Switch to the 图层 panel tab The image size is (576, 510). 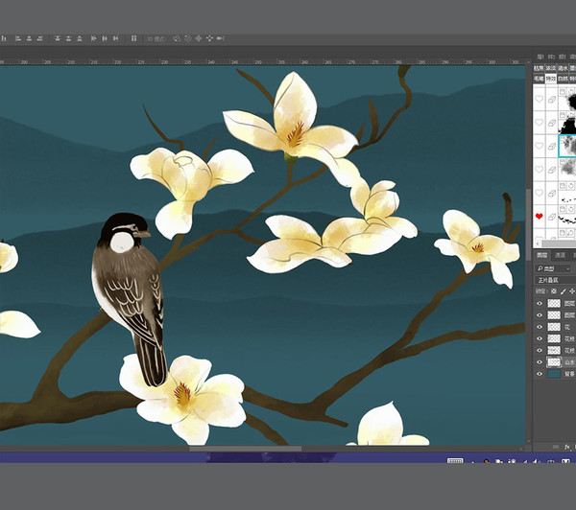(x=541, y=255)
